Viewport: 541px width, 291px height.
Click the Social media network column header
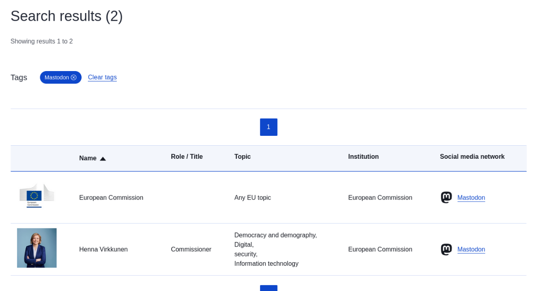click(472, 157)
